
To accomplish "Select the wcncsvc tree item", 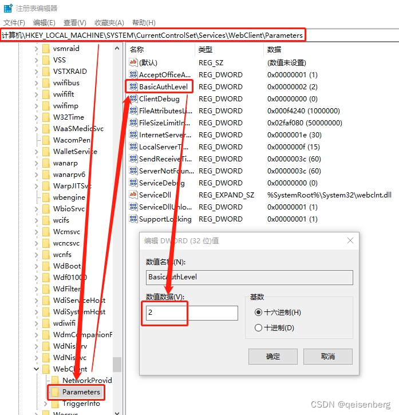I will [66, 243].
